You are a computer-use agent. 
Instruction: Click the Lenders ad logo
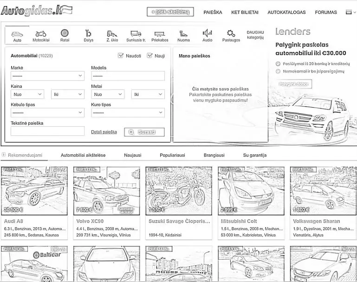point(293,32)
